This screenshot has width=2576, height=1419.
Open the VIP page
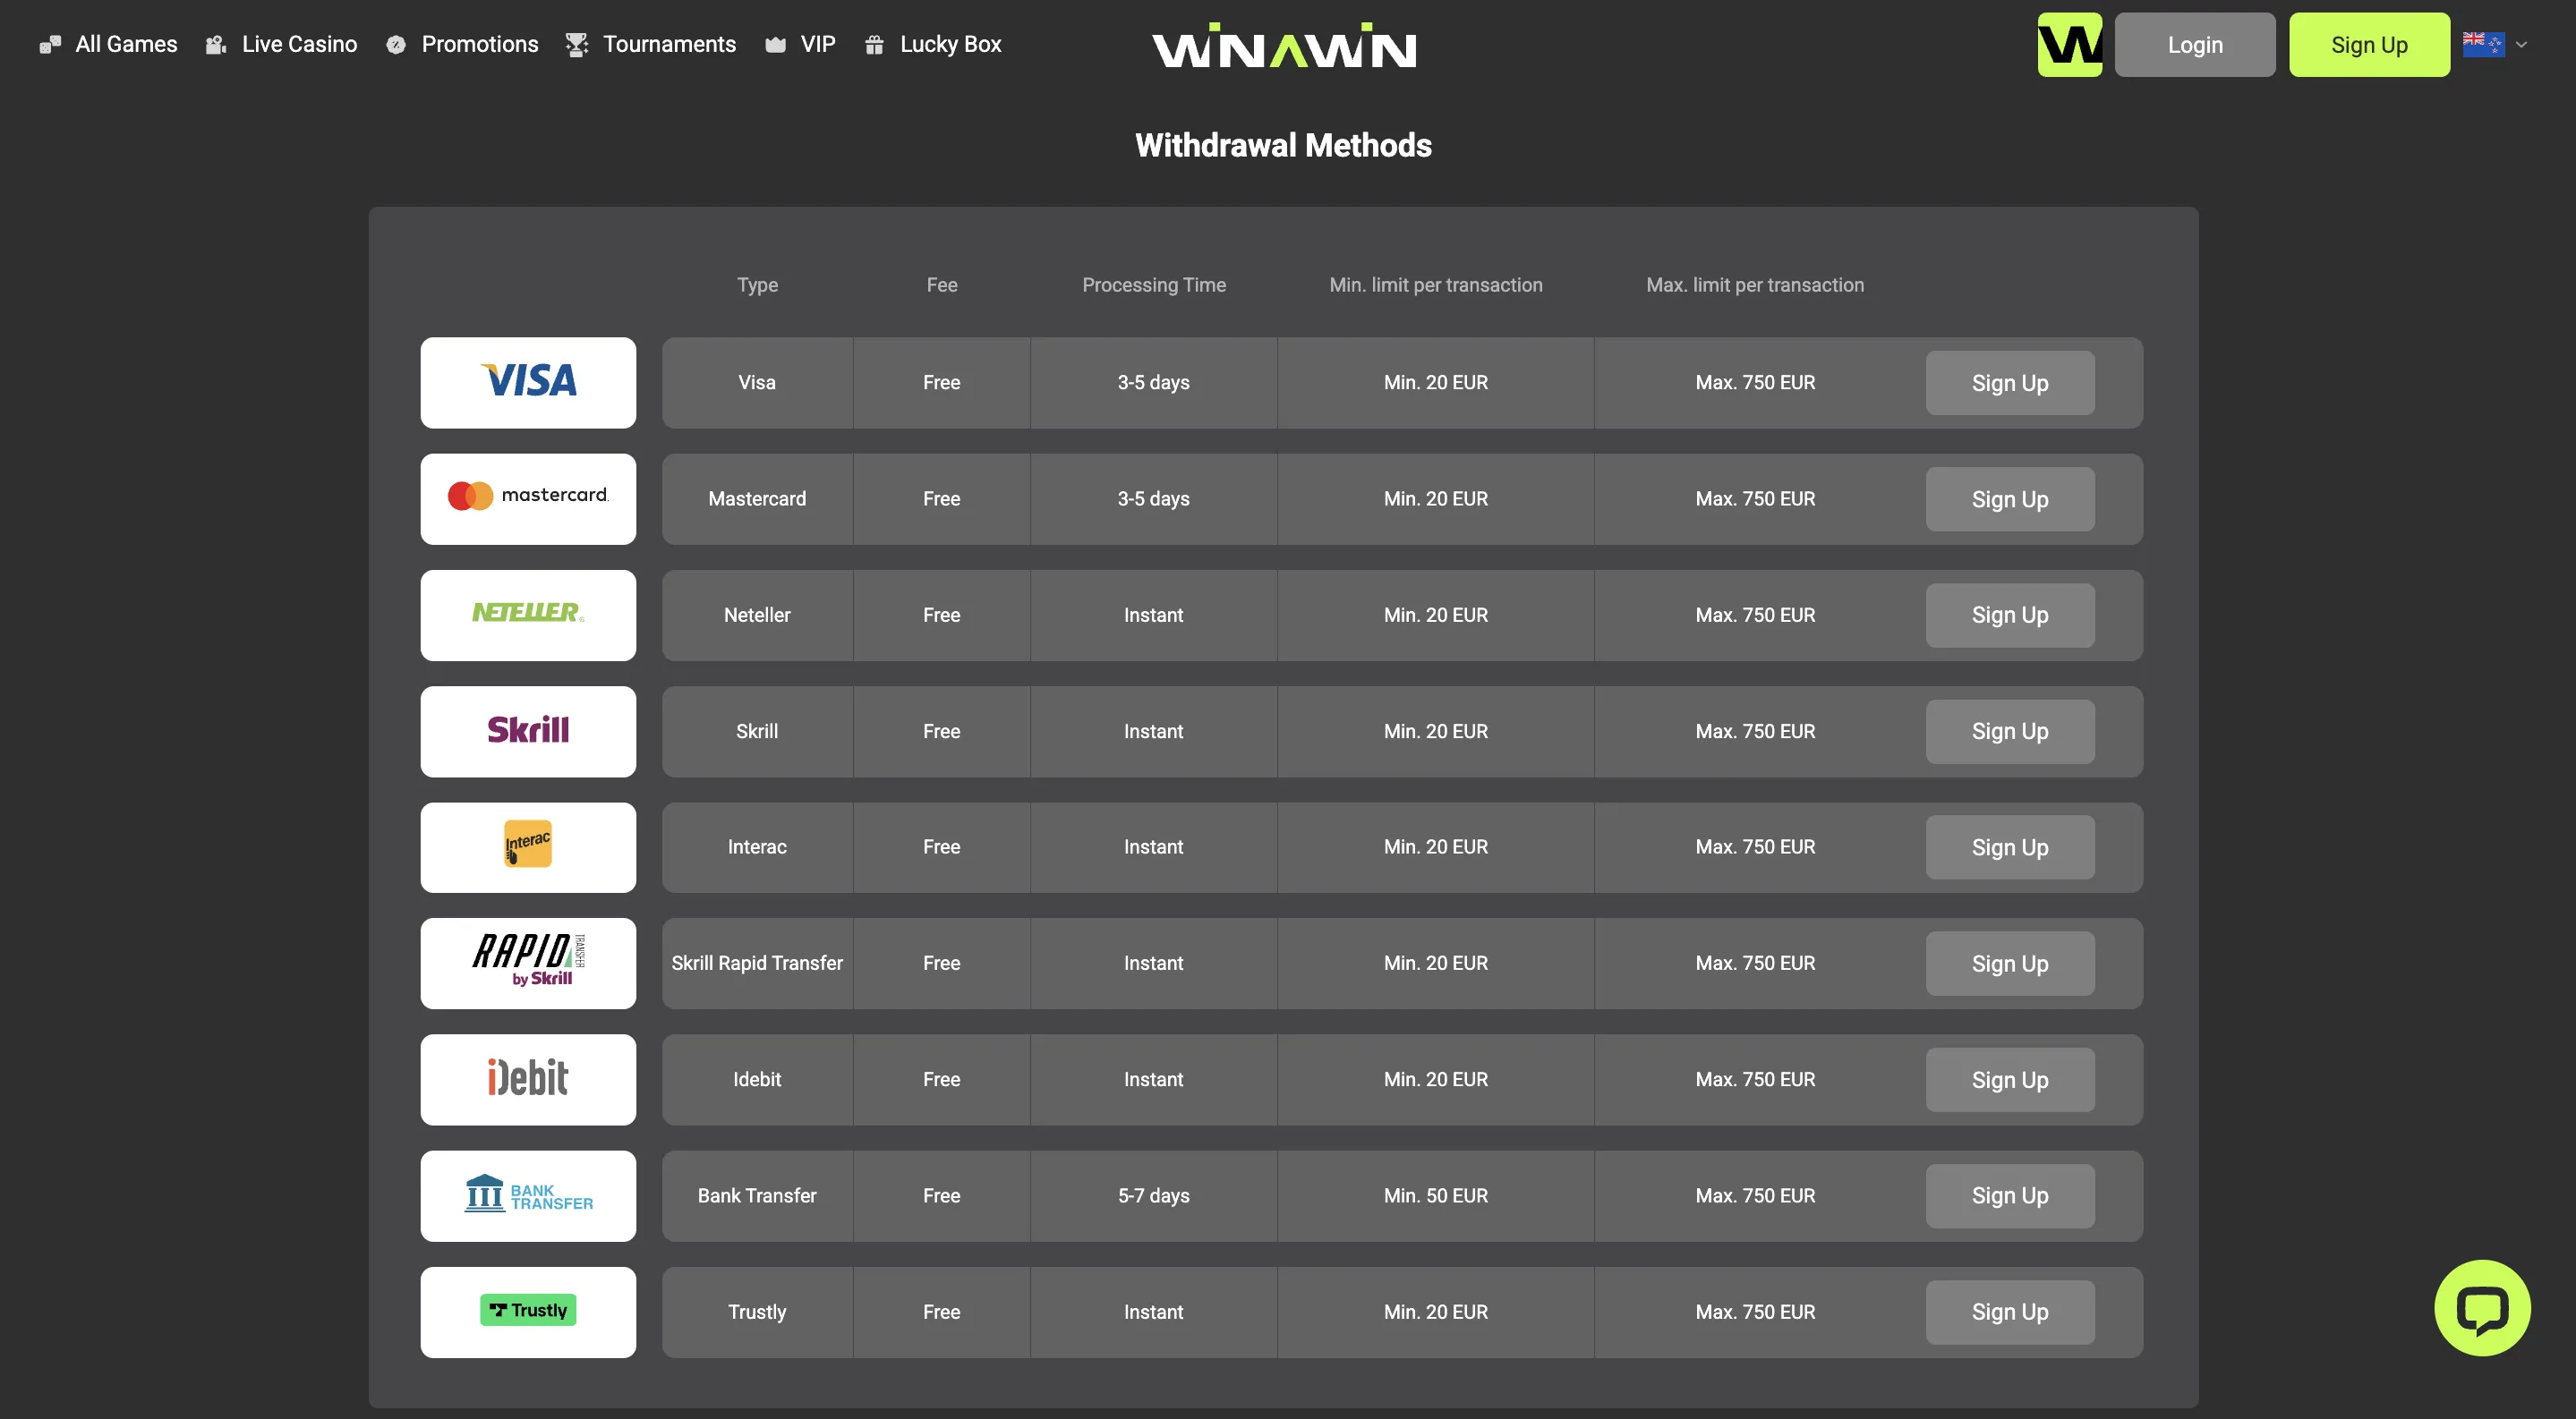pos(800,45)
